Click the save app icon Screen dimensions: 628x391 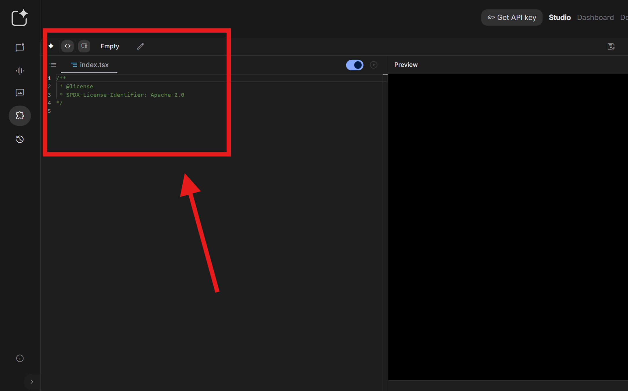click(x=611, y=47)
